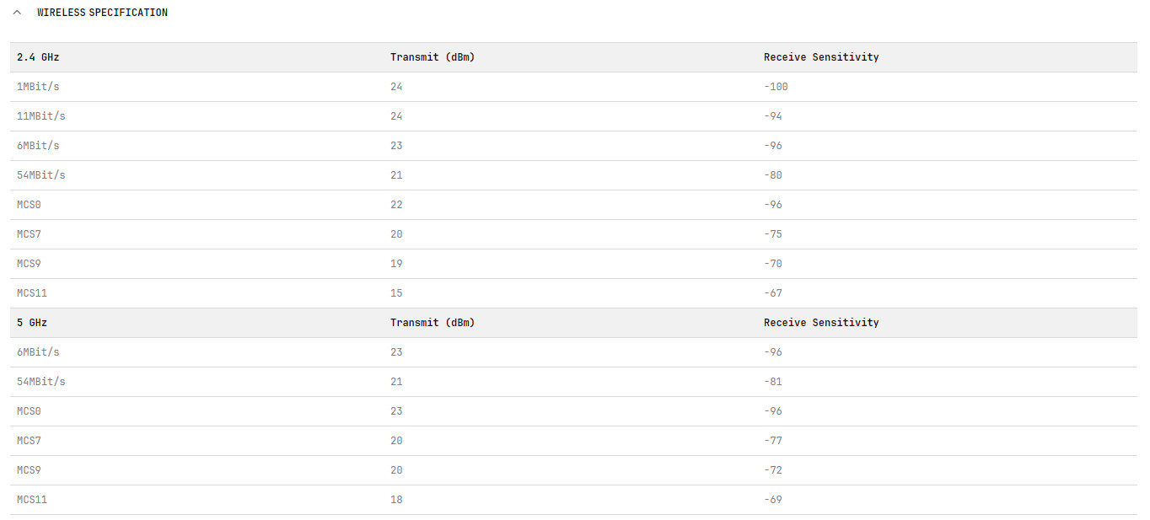Click the -70 receive sensitivity for MCS9

(x=772, y=264)
